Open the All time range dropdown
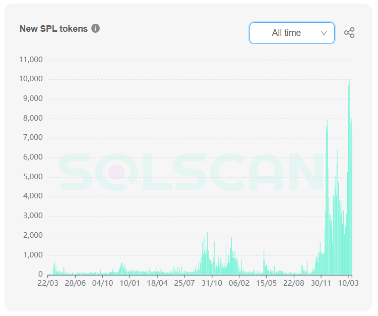 coord(292,33)
